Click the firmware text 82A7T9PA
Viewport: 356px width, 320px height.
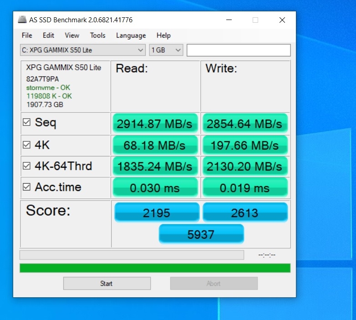(42, 79)
